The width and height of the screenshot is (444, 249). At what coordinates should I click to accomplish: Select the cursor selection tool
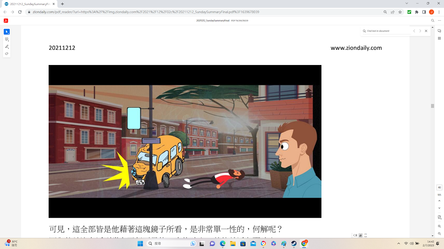click(x=7, y=32)
